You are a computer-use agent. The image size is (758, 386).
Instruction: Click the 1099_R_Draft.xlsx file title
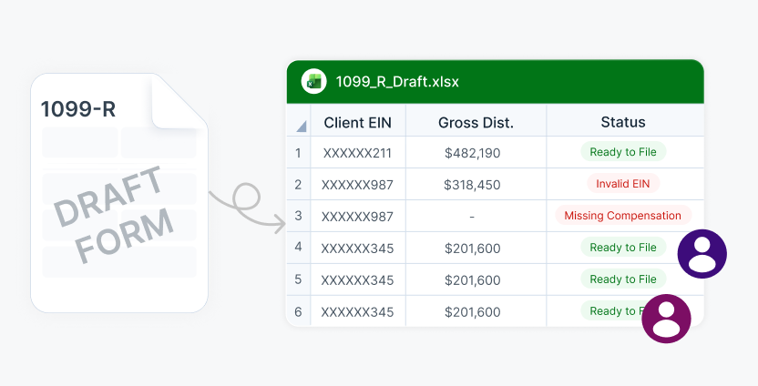397,81
